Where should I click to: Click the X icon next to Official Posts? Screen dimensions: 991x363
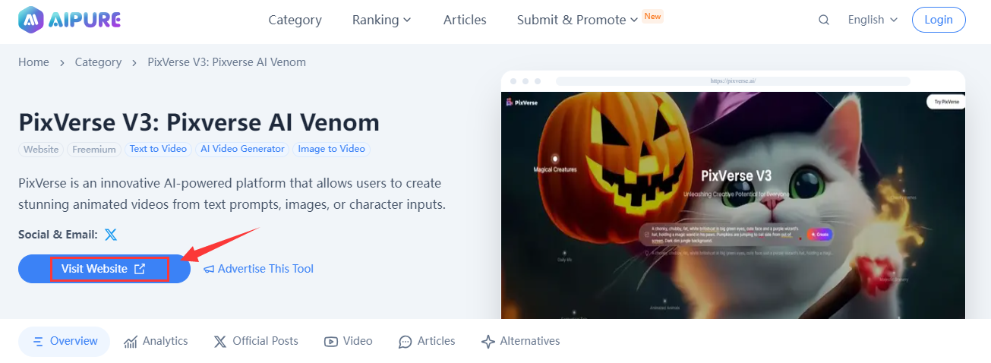pos(220,342)
